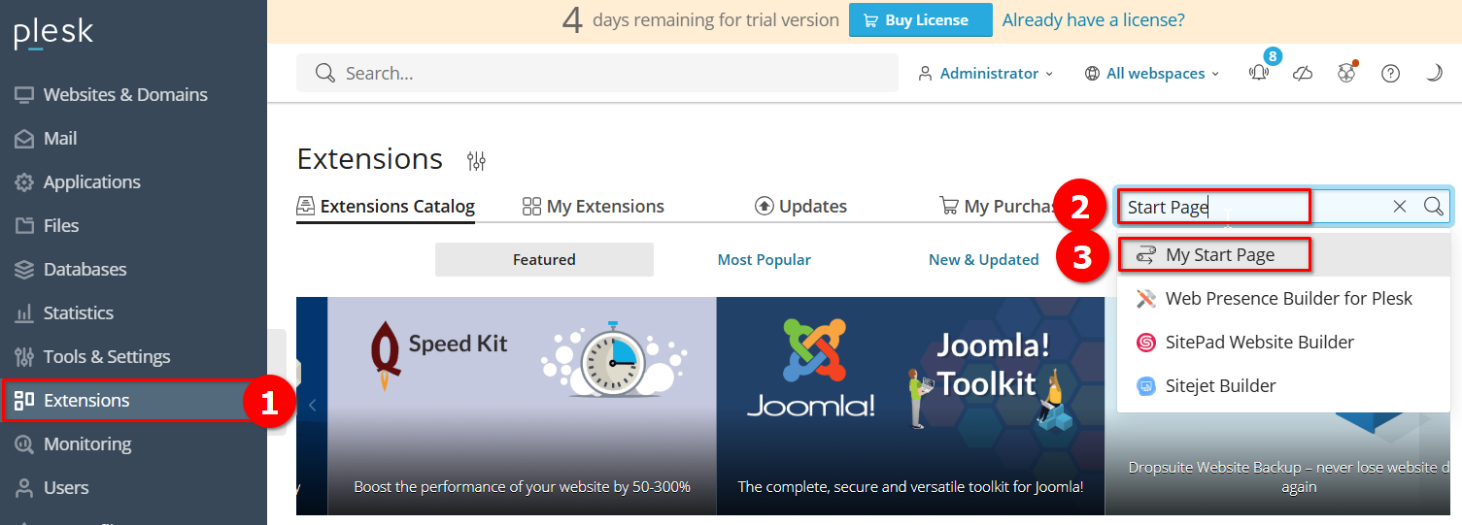Open the Joomla! Toolkit banner
This screenshot has width=1462, height=525.
tap(910, 406)
